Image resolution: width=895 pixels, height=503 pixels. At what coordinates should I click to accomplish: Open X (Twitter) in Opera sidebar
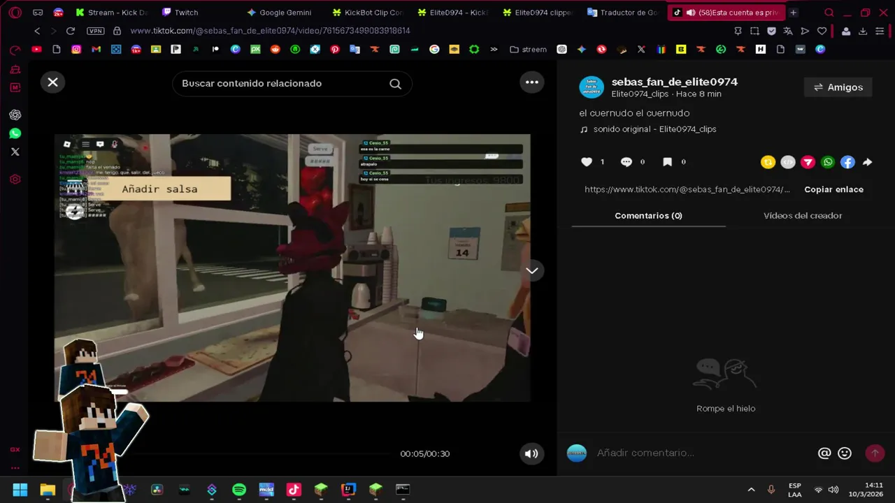point(15,152)
